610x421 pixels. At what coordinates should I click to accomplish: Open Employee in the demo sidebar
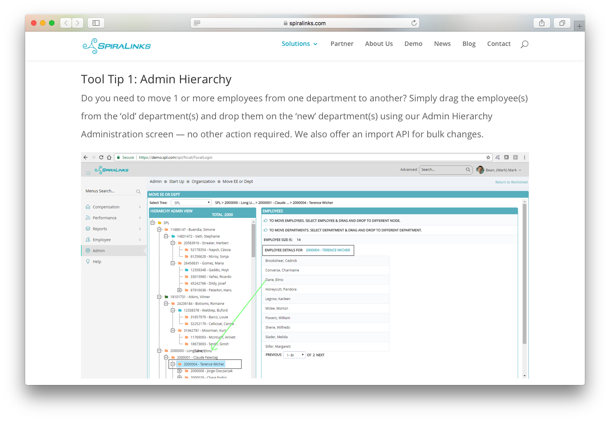[x=102, y=240]
